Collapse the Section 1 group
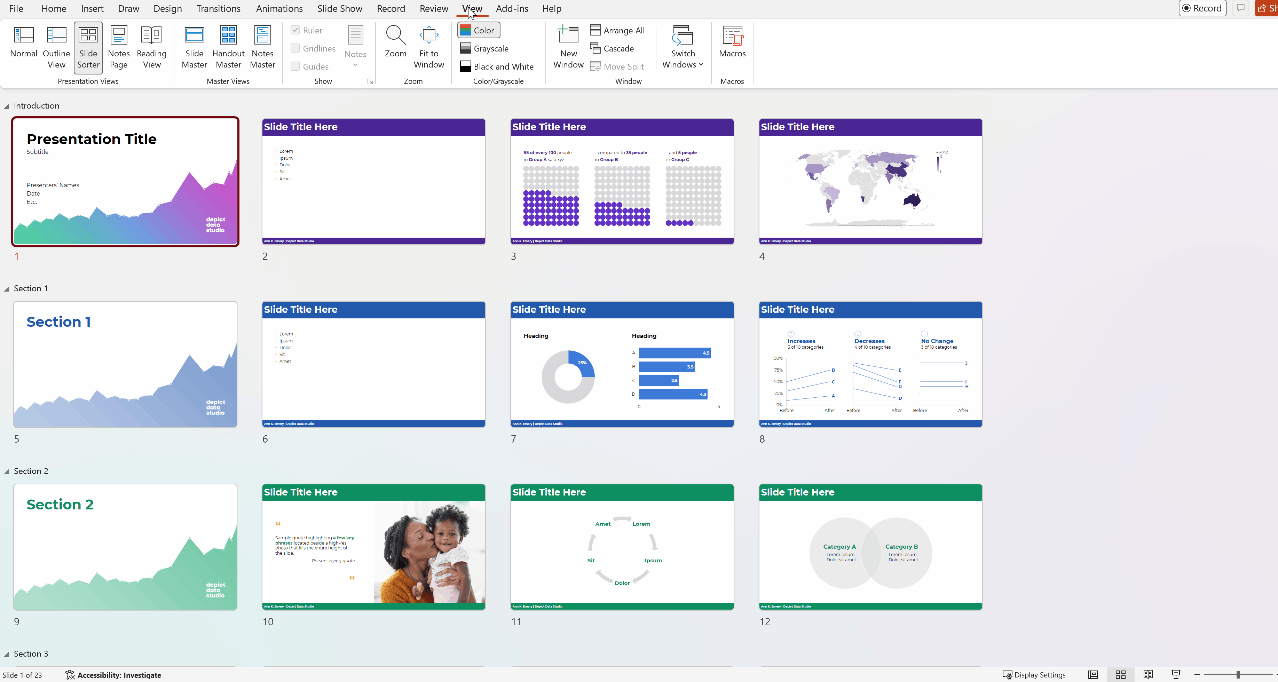The height and width of the screenshot is (682, 1278). pyautogui.click(x=7, y=289)
